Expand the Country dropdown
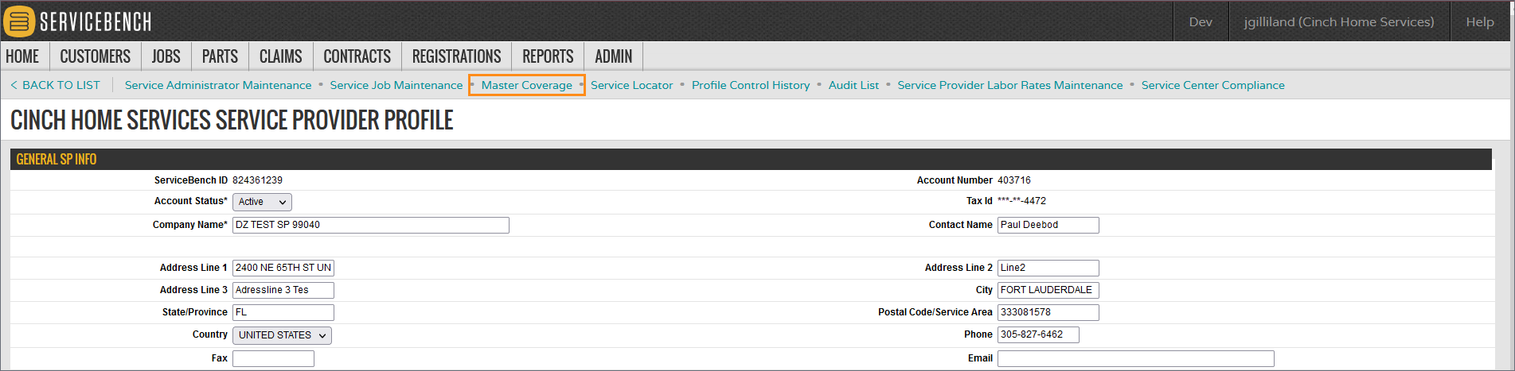The image size is (1515, 371). (282, 335)
